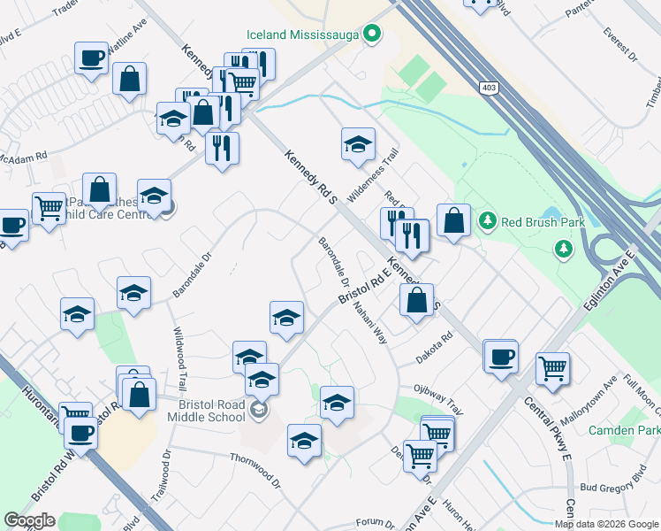The image size is (661, 531).
Task: Open the school marker on the Child Care Centre
Action: (155, 196)
